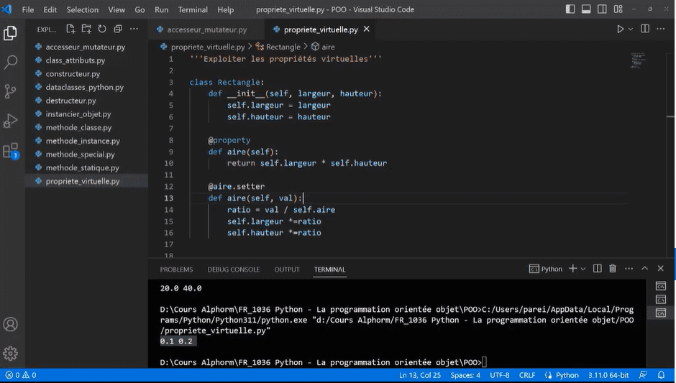Switch to the OUTPUT panel tab
This screenshot has height=383, width=676.
pyautogui.click(x=287, y=269)
